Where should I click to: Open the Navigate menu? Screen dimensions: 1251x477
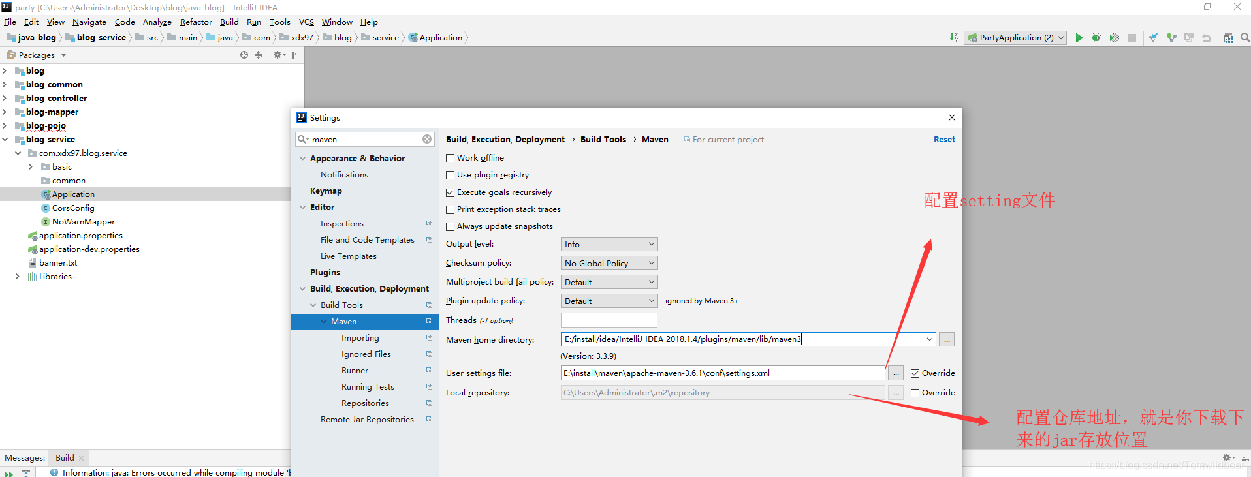click(x=89, y=22)
